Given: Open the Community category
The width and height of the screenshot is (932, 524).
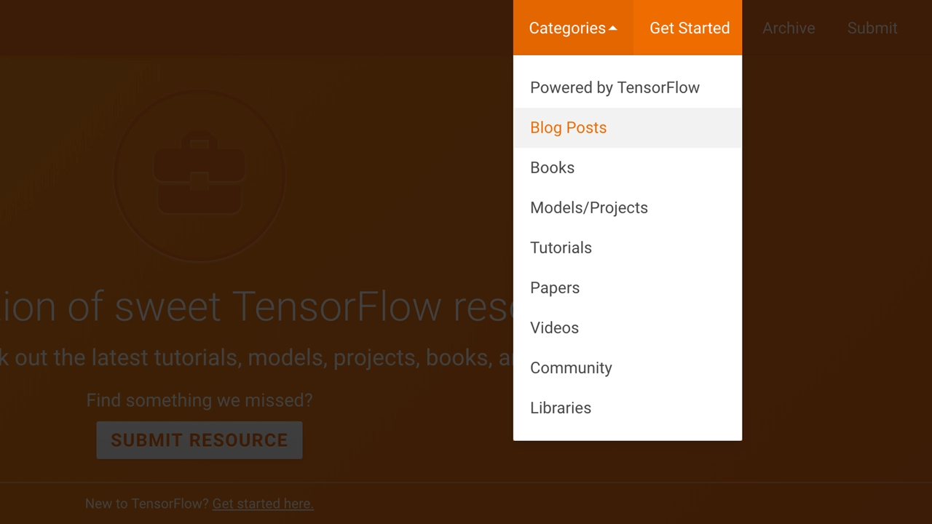Looking at the screenshot, I should [571, 368].
